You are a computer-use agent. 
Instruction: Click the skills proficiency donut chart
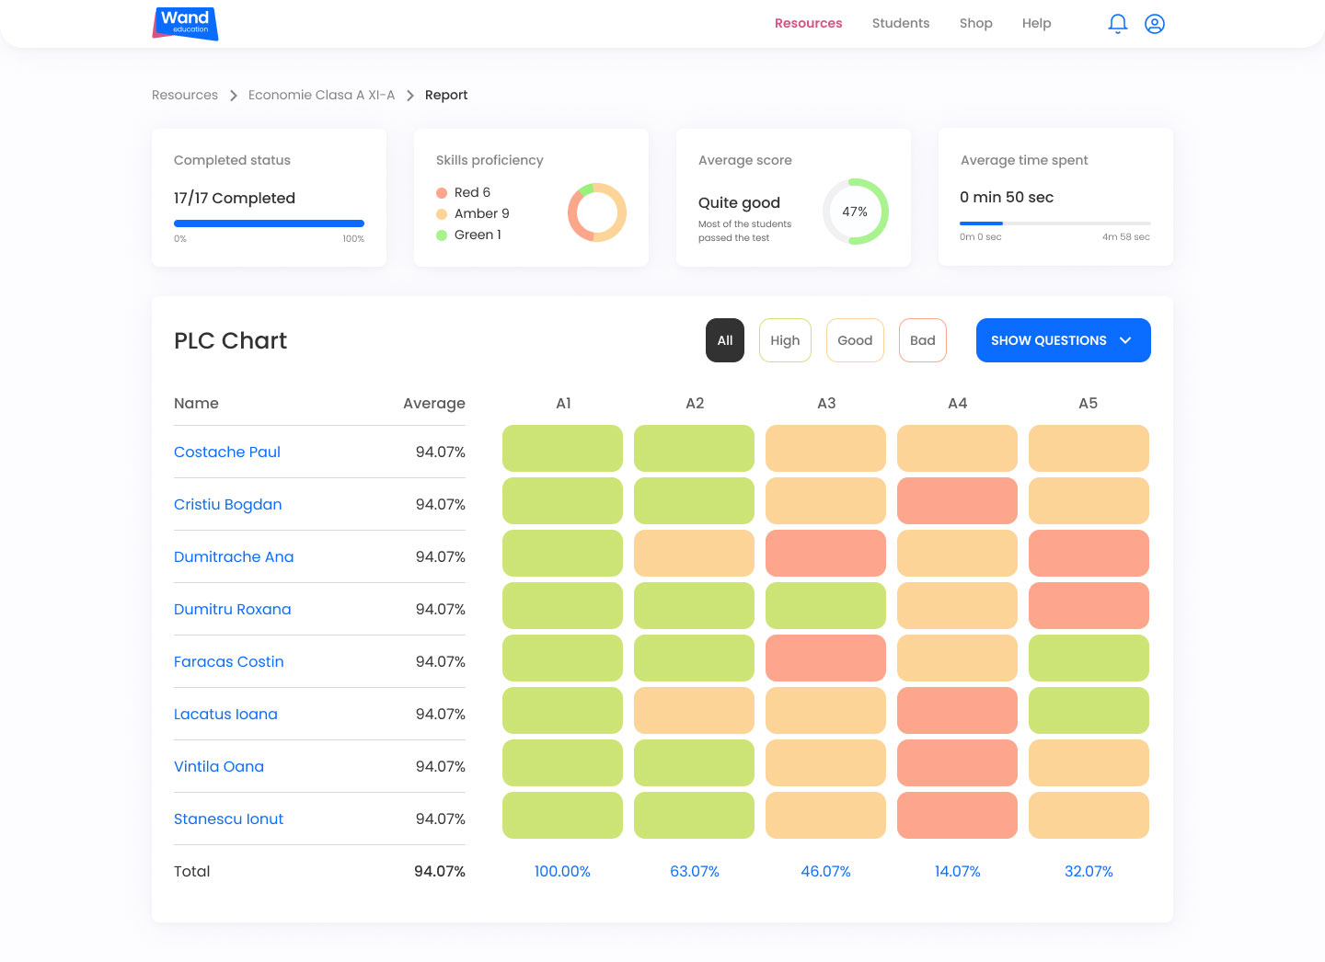[596, 212]
